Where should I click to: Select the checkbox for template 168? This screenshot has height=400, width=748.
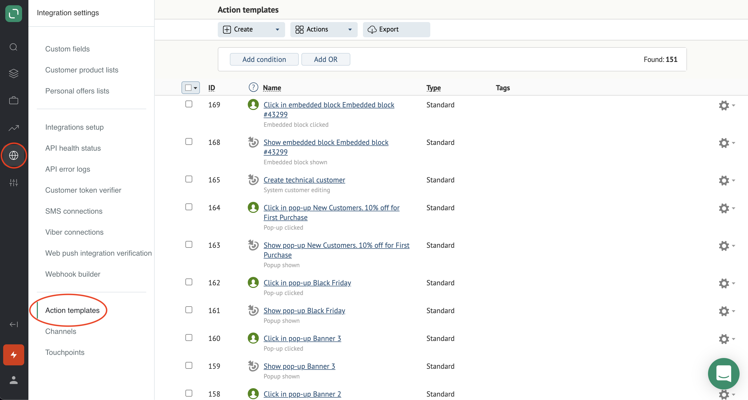pyautogui.click(x=189, y=141)
